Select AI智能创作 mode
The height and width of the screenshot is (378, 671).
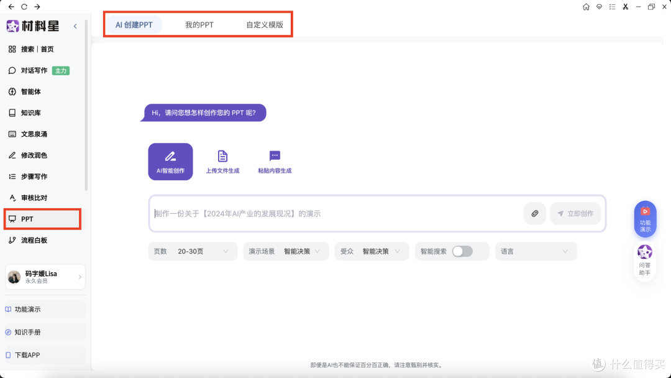click(170, 162)
